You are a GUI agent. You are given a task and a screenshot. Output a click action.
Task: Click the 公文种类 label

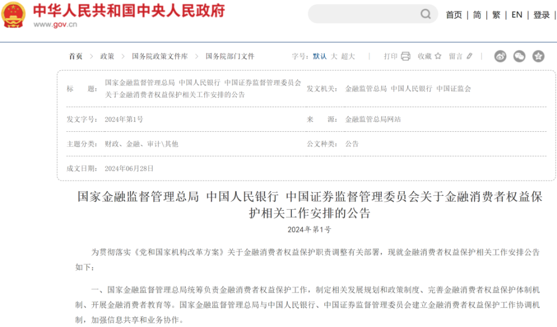[322, 144]
